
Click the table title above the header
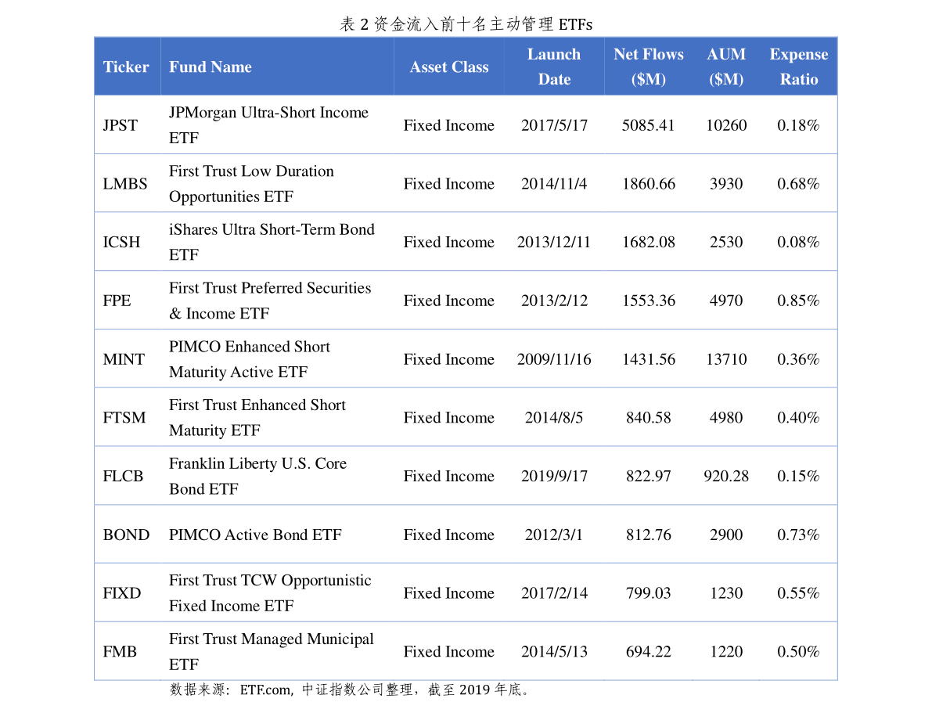(466, 23)
